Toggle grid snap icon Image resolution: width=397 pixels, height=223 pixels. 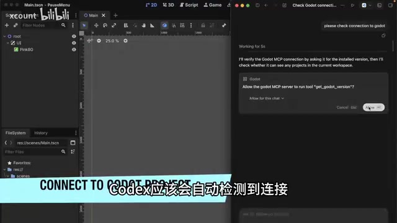point(182,25)
